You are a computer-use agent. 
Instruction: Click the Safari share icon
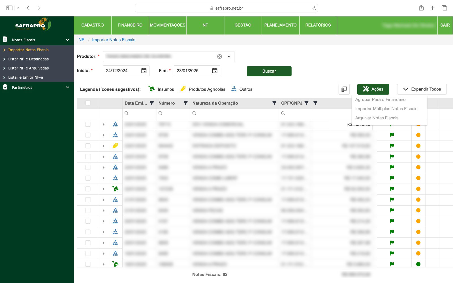coord(421,8)
